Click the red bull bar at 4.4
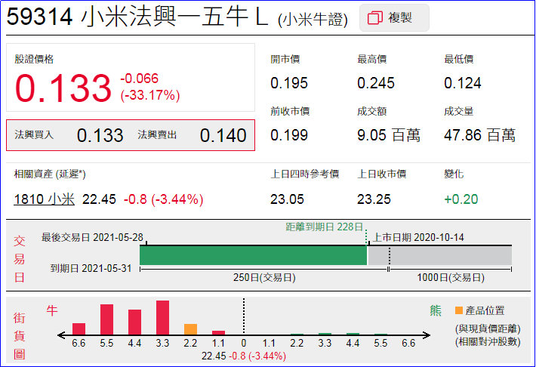536x367 pixels. coord(134,322)
